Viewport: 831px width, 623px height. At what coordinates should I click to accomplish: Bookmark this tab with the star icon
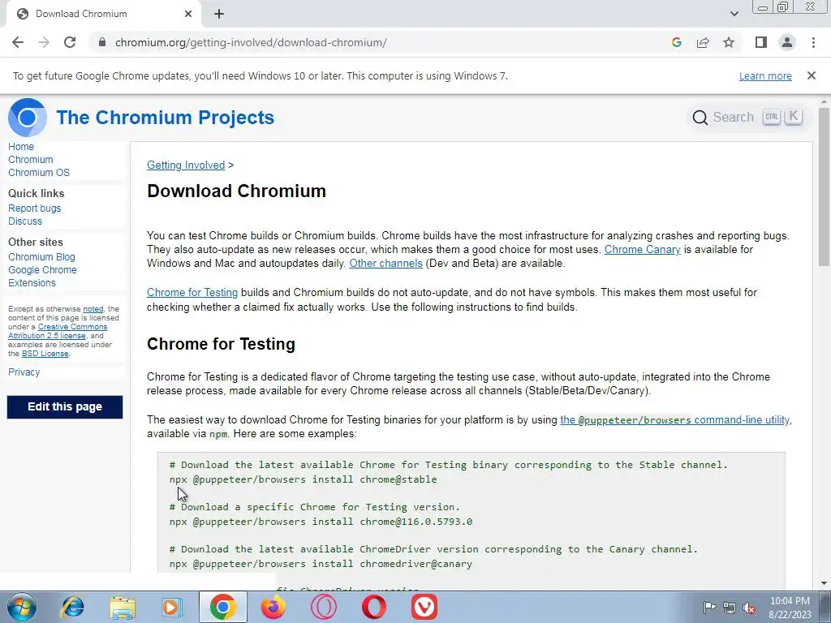[x=729, y=42]
